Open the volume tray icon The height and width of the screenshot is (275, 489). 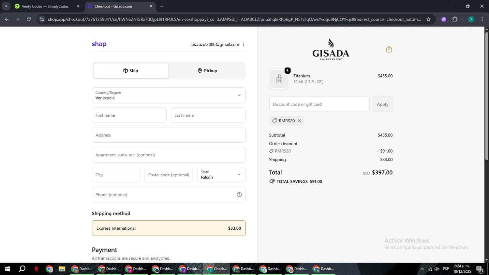[437, 269]
